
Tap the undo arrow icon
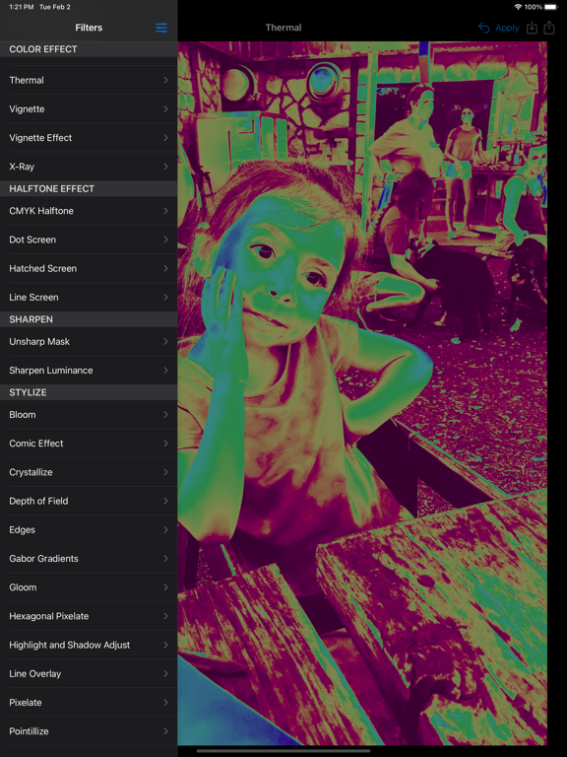pyautogui.click(x=483, y=28)
